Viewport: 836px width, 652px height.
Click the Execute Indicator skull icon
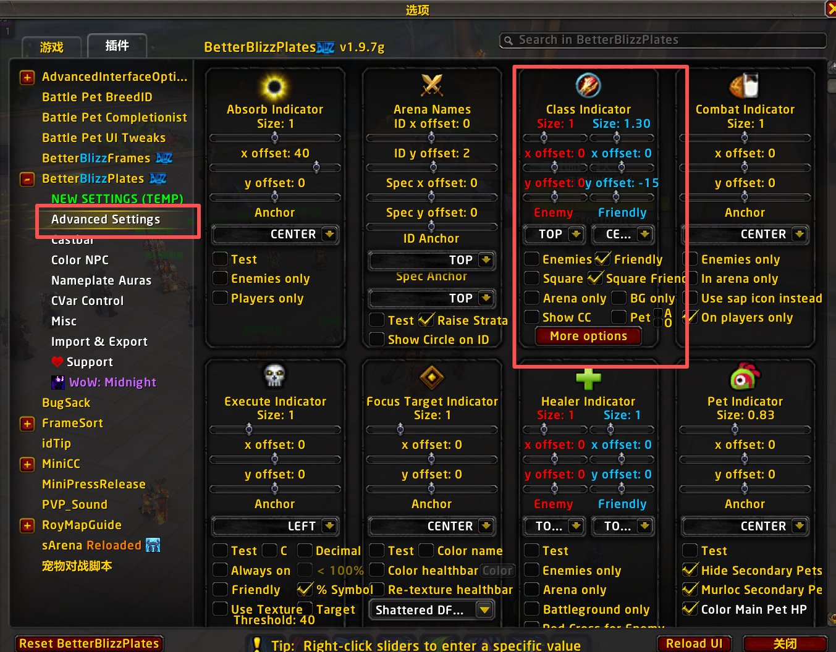tap(274, 375)
